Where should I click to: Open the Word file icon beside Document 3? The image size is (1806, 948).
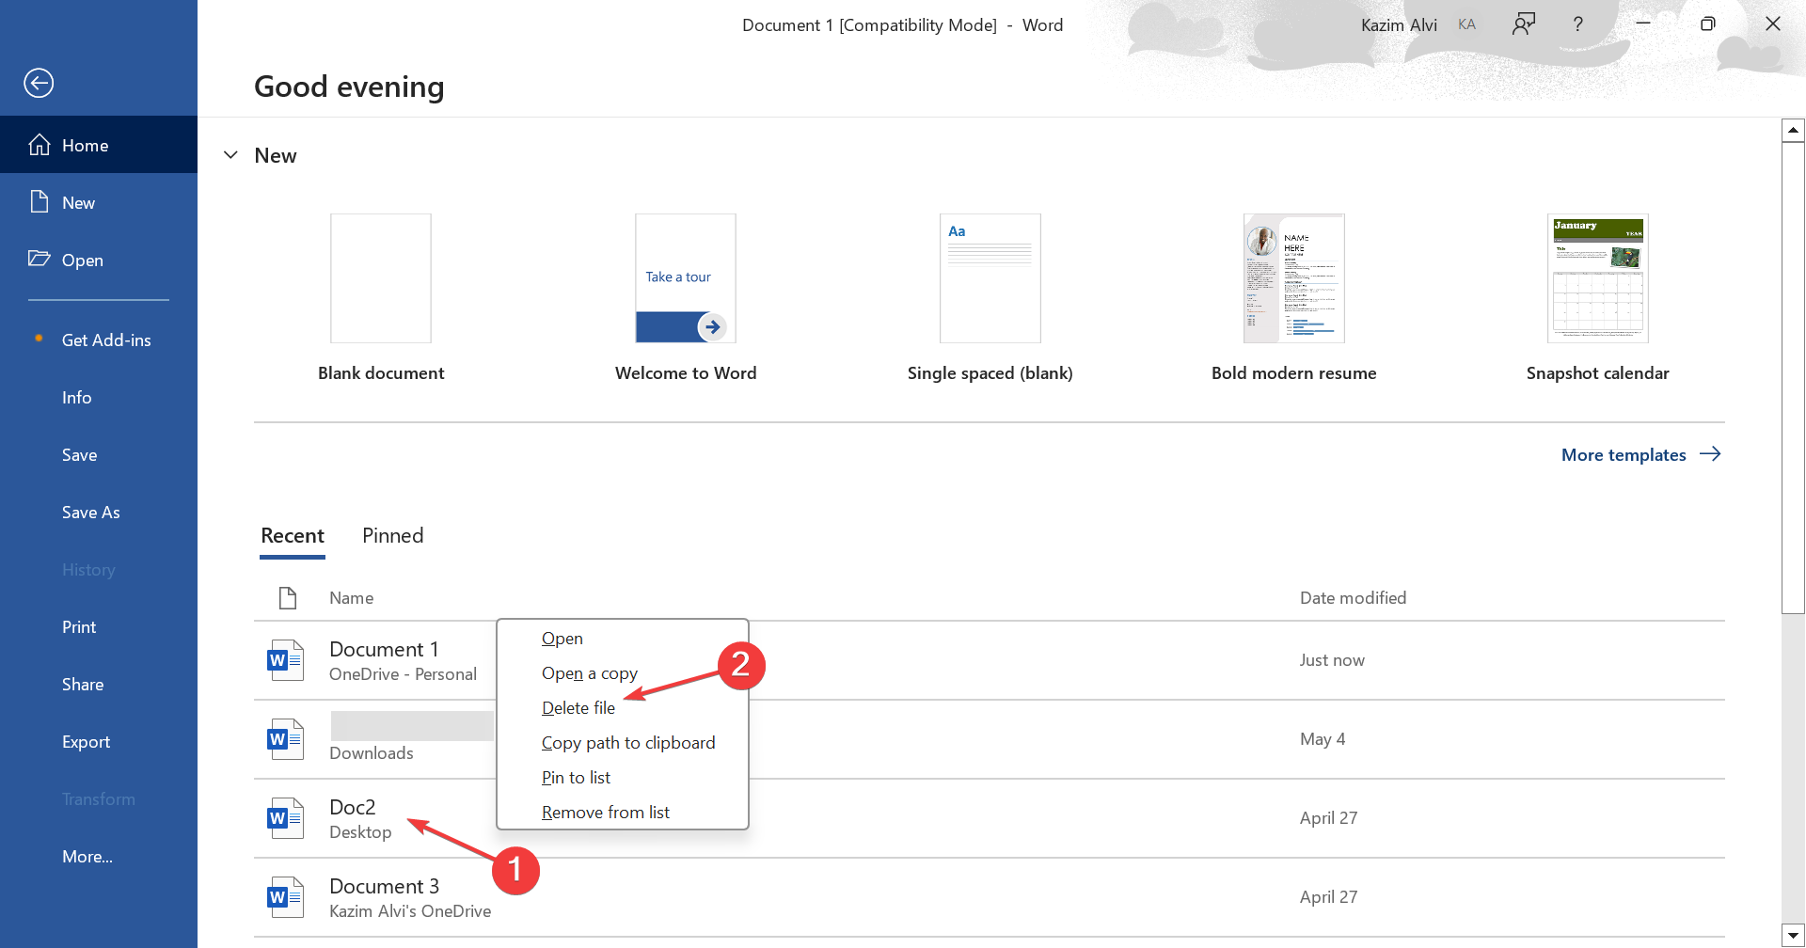coord(285,896)
